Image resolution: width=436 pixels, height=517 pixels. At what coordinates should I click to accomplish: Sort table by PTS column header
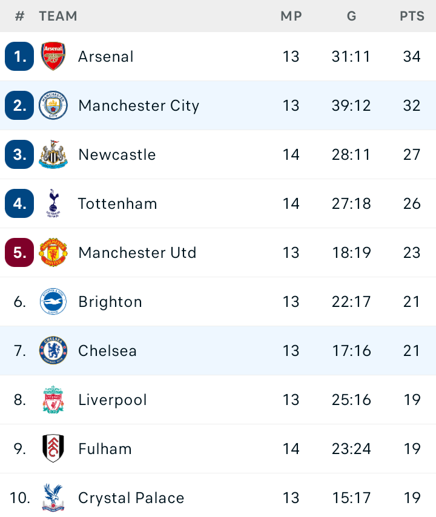coord(412,16)
